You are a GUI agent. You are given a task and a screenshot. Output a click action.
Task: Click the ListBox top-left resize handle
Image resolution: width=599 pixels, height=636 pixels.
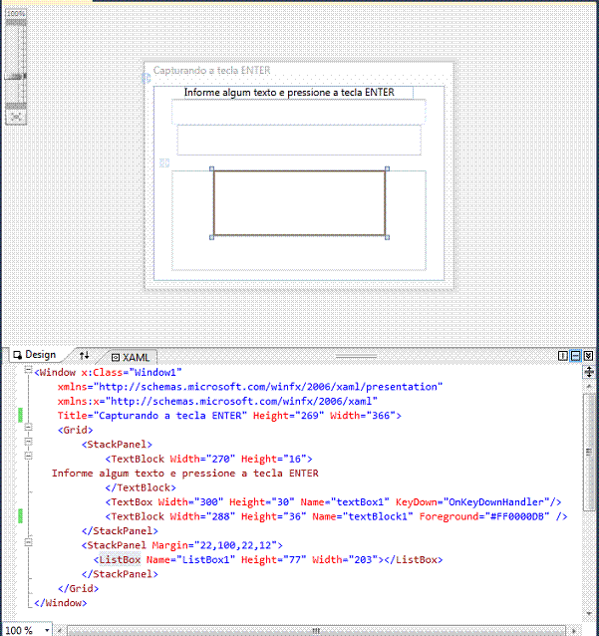pos(211,168)
